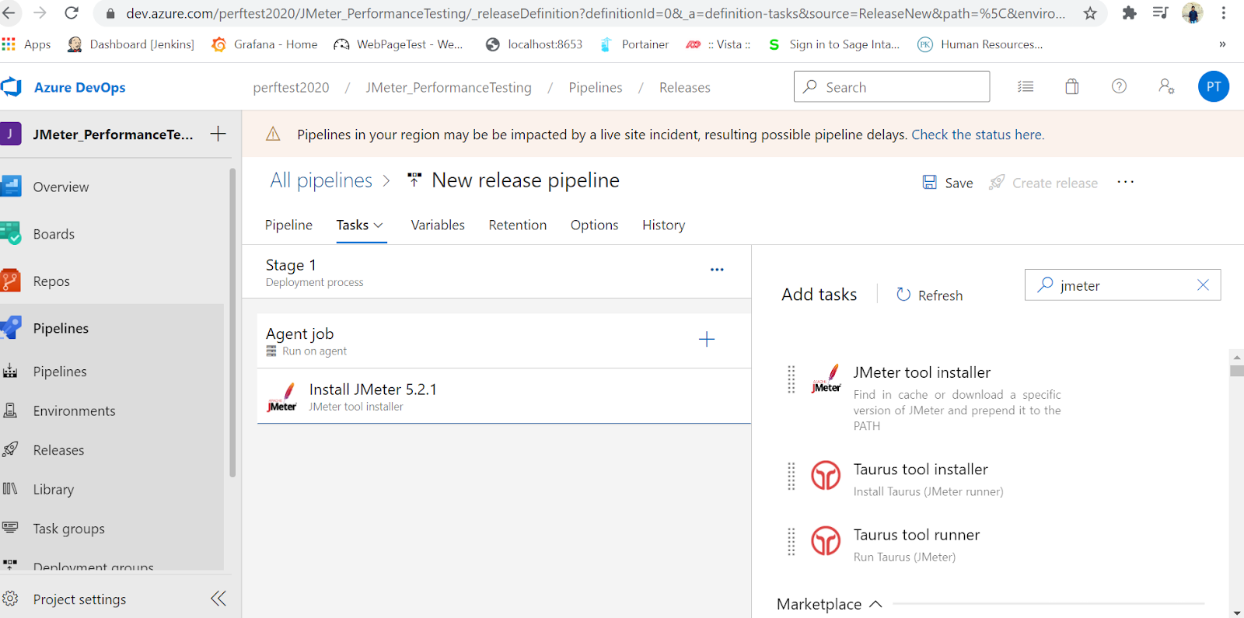Screen dimensions: 1244x618
Task: Open Chrome extensions puzzle icon
Action: (x=1130, y=13)
